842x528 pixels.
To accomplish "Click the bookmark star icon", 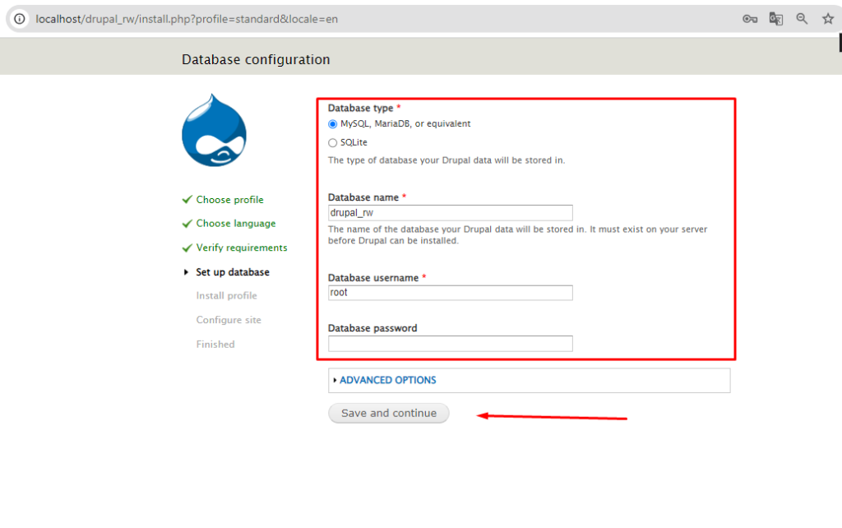I will click(827, 18).
